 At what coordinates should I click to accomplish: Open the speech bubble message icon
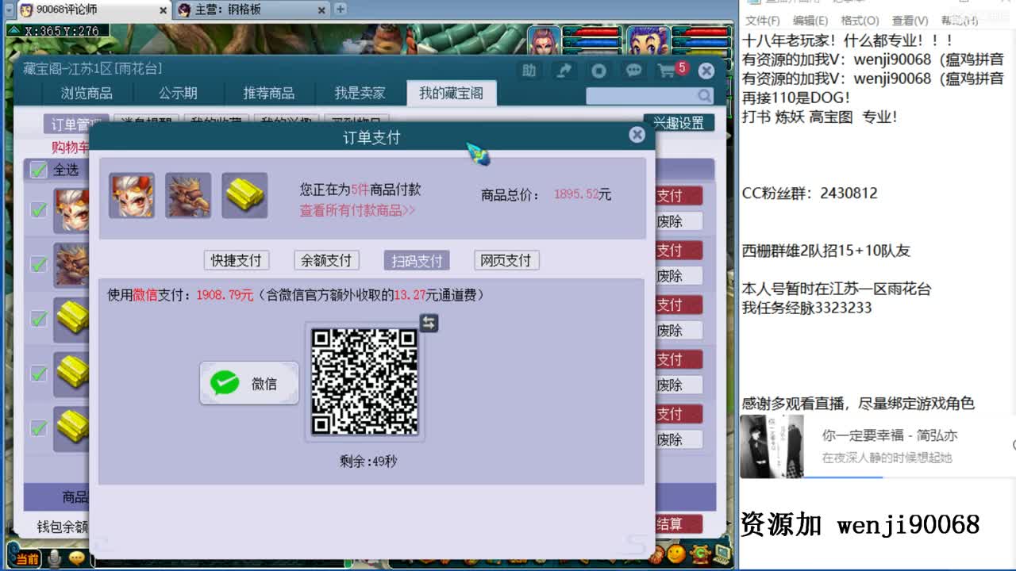click(633, 71)
